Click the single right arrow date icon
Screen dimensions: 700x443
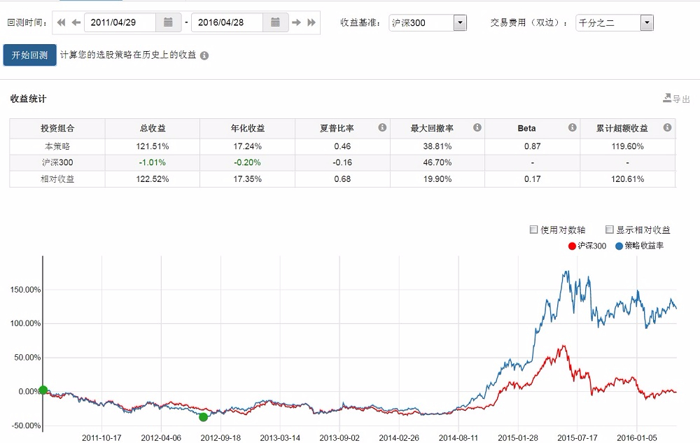pyautogui.click(x=297, y=22)
